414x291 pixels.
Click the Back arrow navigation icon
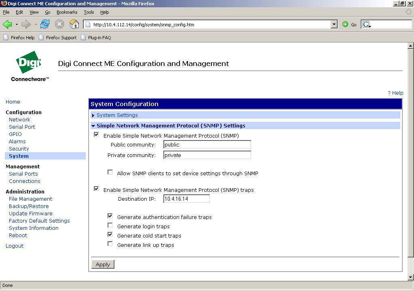tap(8, 24)
